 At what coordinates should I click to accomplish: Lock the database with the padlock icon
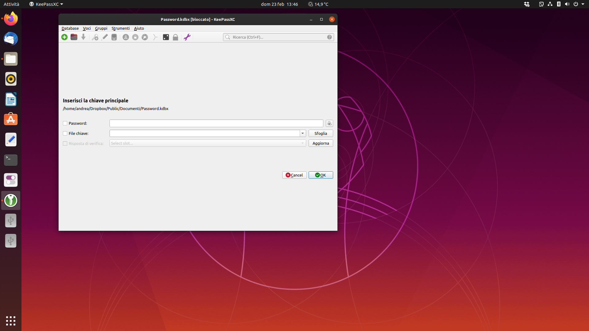[175, 37]
